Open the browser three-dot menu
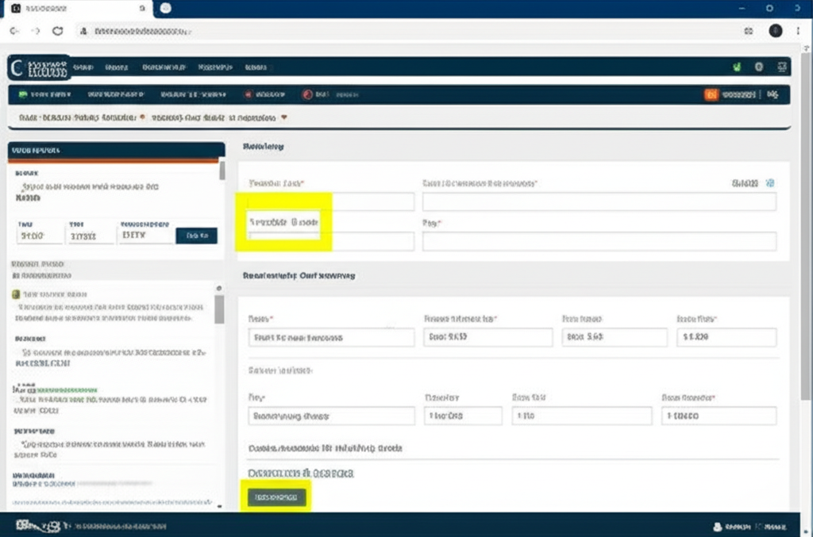Screen dimensions: 813x537 pos(798,31)
